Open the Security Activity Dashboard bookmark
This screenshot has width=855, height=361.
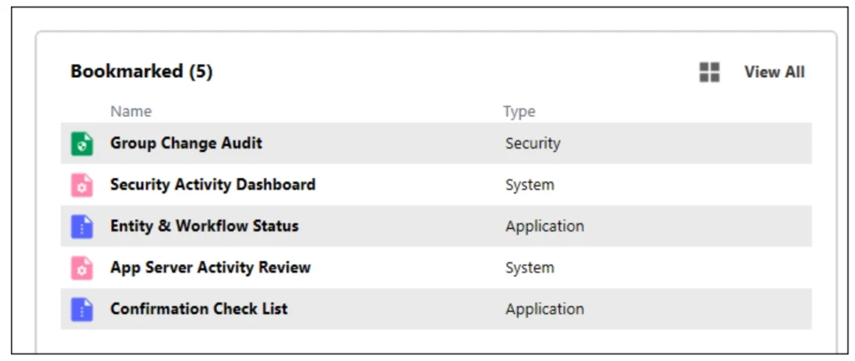[213, 185]
